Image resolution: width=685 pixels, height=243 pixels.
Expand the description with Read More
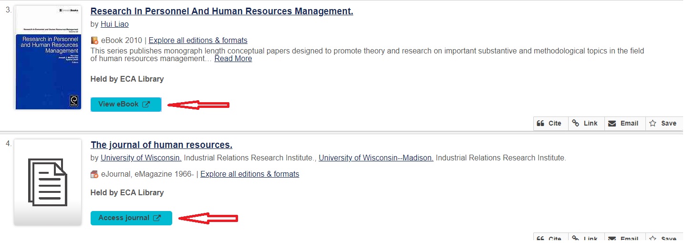[x=233, y=58]
